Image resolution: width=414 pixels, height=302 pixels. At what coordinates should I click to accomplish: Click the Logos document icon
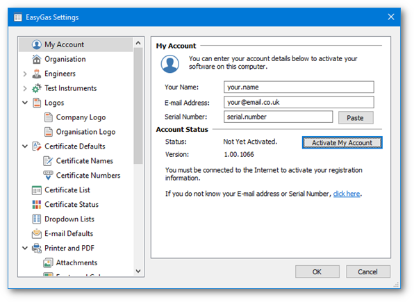click(x=37, y=103)
